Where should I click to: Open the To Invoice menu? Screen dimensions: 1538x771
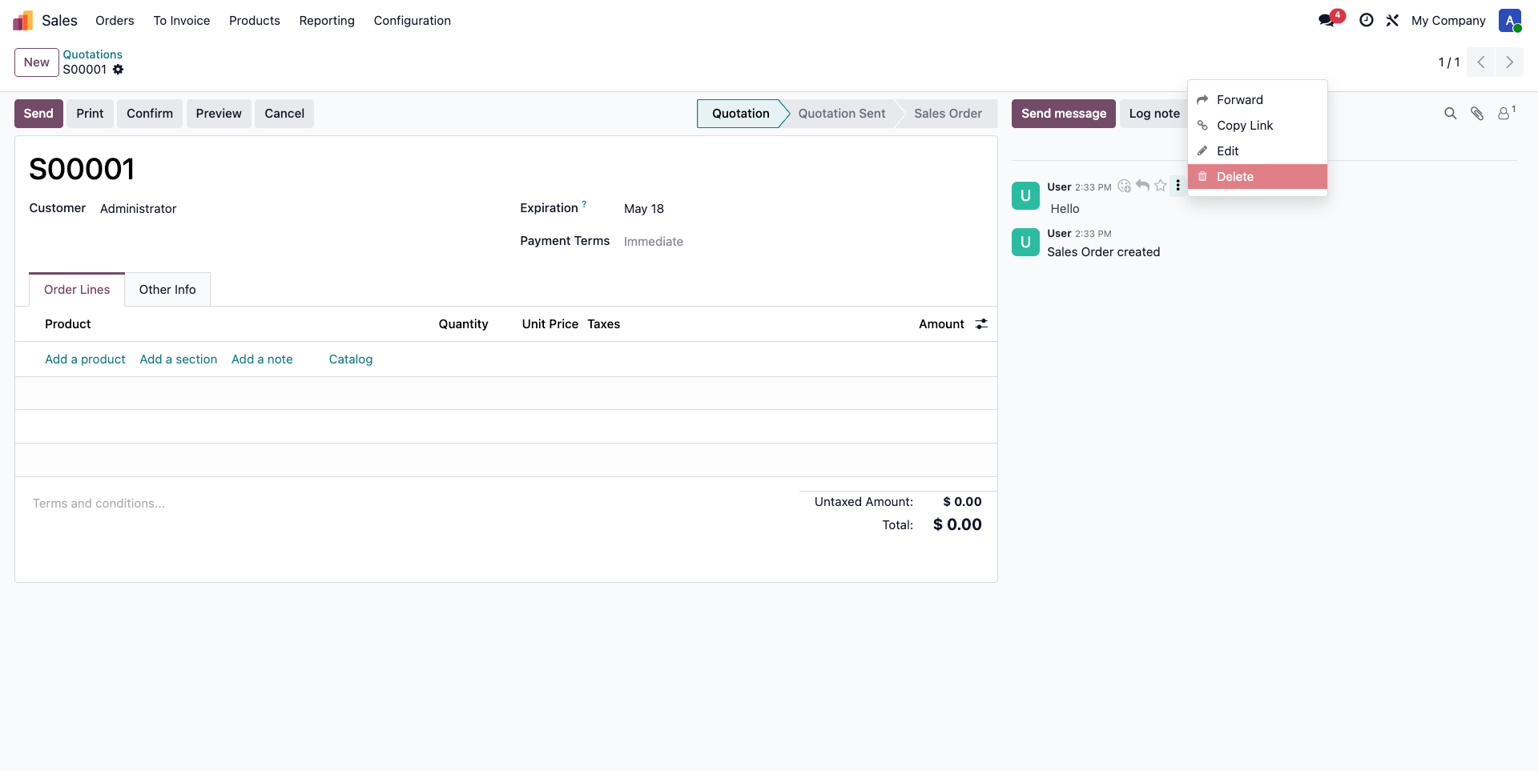[x=182, y=21]
